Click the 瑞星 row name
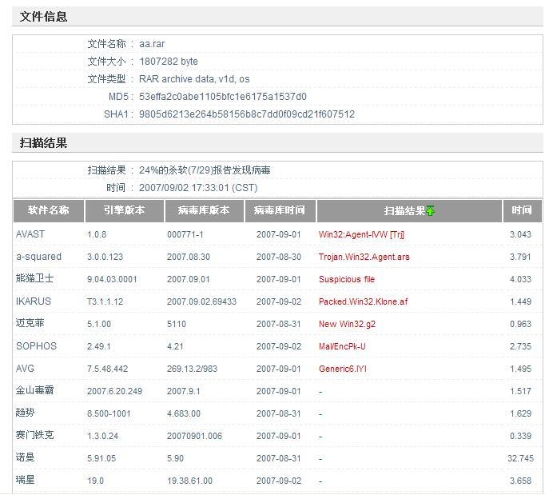Screen dimensions: 545x495 [25, 481]
